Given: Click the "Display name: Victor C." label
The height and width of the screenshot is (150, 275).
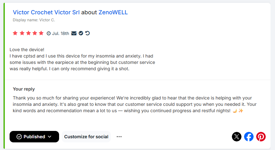Looking at the screenshot, I should (34, 20).
